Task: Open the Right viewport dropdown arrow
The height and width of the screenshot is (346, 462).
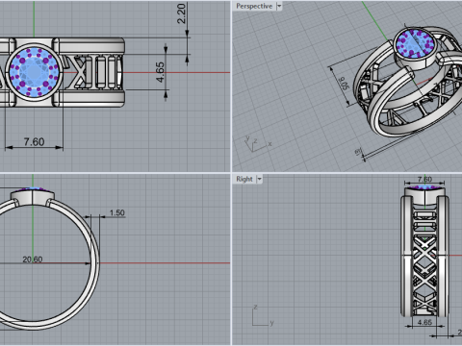Action: click(x=259, y=179)
